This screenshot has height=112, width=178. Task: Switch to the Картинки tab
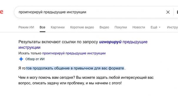pos(58,27)
